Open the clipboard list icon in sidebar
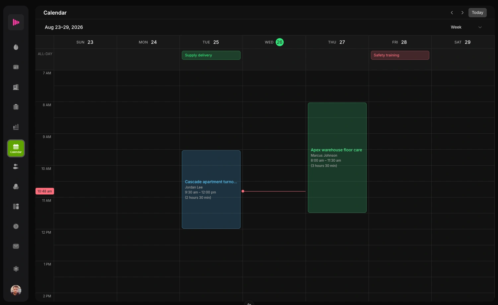The height and width of the screenshot is (305, 498). click(x=16, y=107)
